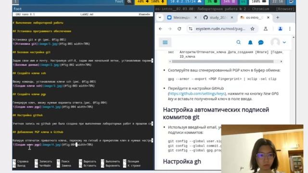Open search on the esystem page

(x=239, y=42)
